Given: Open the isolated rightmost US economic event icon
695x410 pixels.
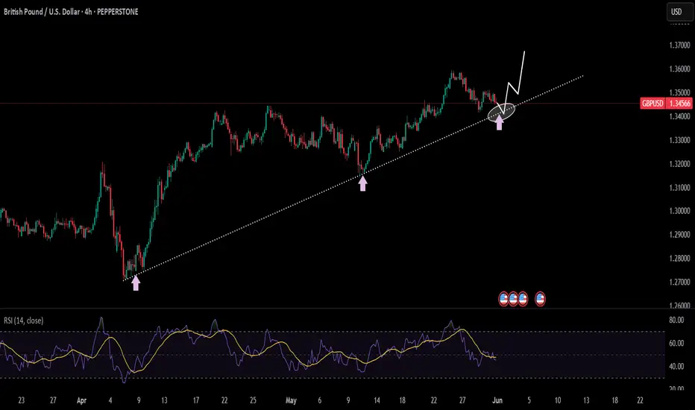Looking at the screenshot, I should (540, 299).
